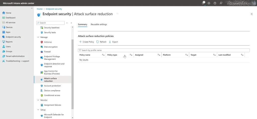Click the Troubleshooting + support icon
Viewport: 257px width, 119px height.
4,61
